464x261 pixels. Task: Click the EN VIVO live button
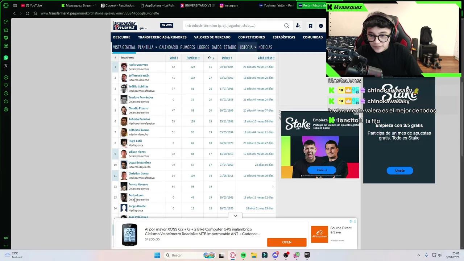pos(167,25)
